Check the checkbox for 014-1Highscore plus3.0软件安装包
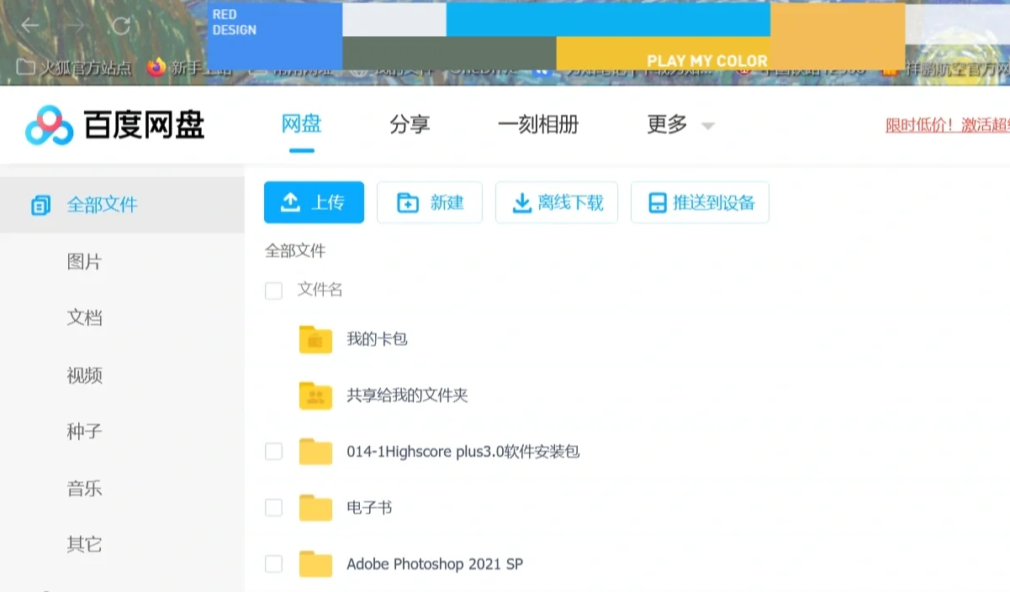The height and width of the screenshot is (592, 1010). pyautogui.click(x=273, y=451)
